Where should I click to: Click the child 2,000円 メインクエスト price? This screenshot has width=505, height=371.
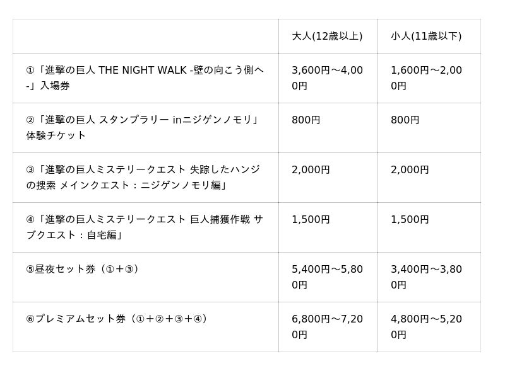click(x=410, y=169)
